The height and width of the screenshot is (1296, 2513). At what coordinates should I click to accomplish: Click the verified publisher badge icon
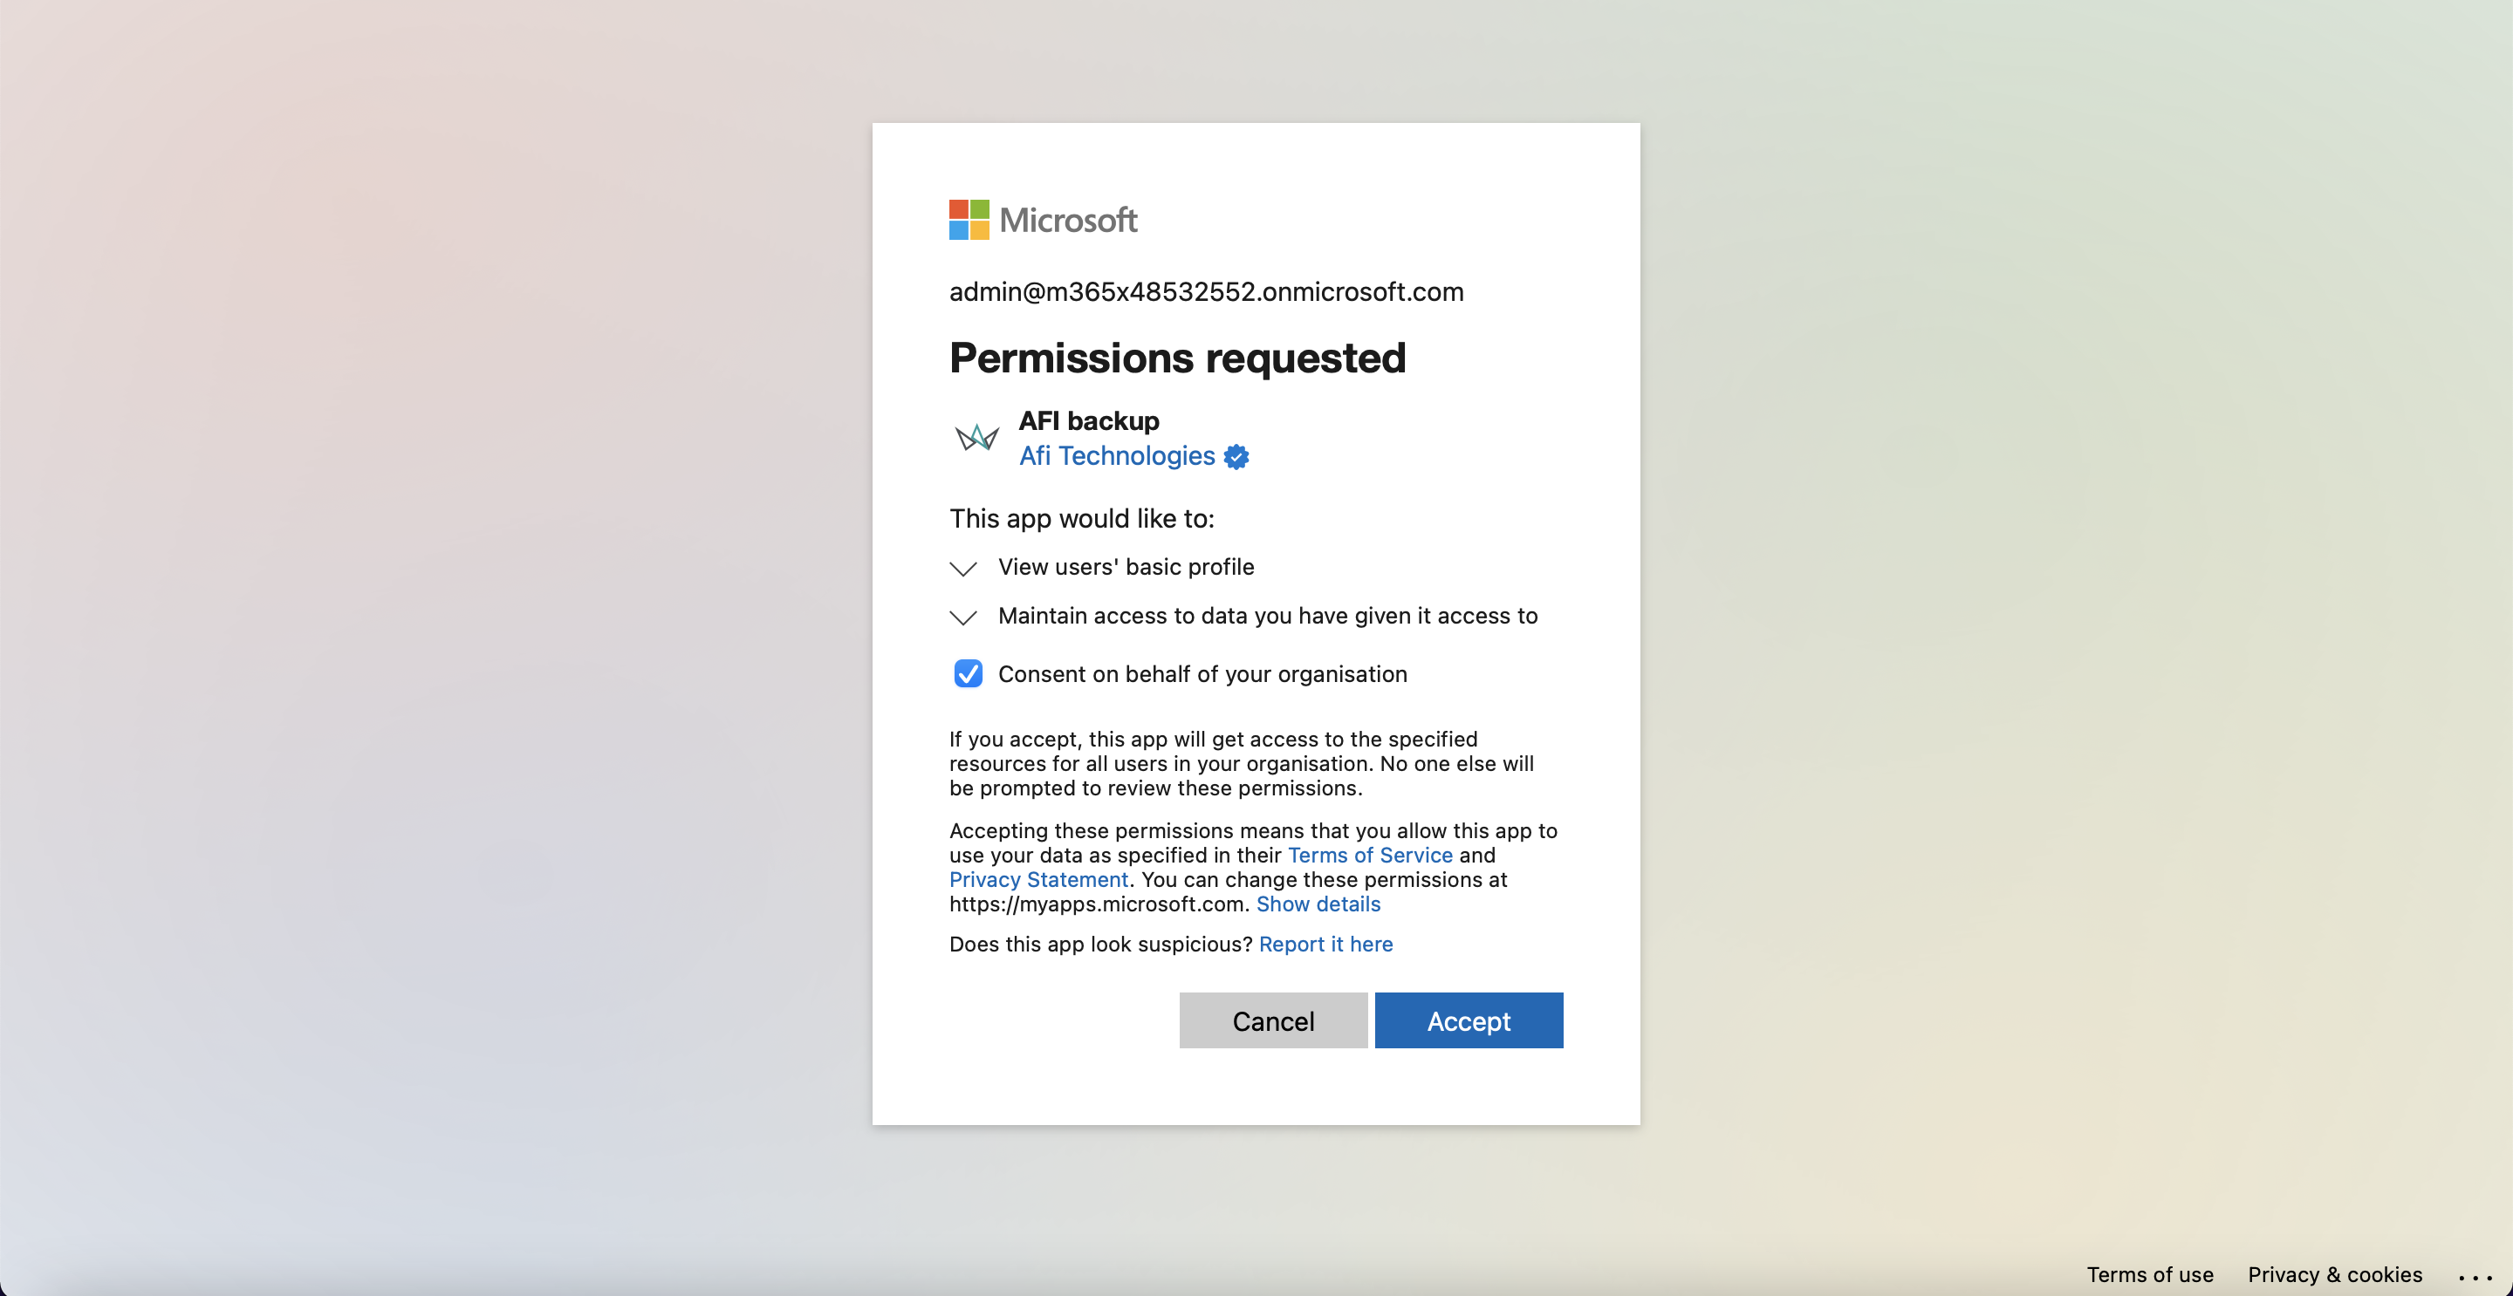click(x=1236, y=456)
